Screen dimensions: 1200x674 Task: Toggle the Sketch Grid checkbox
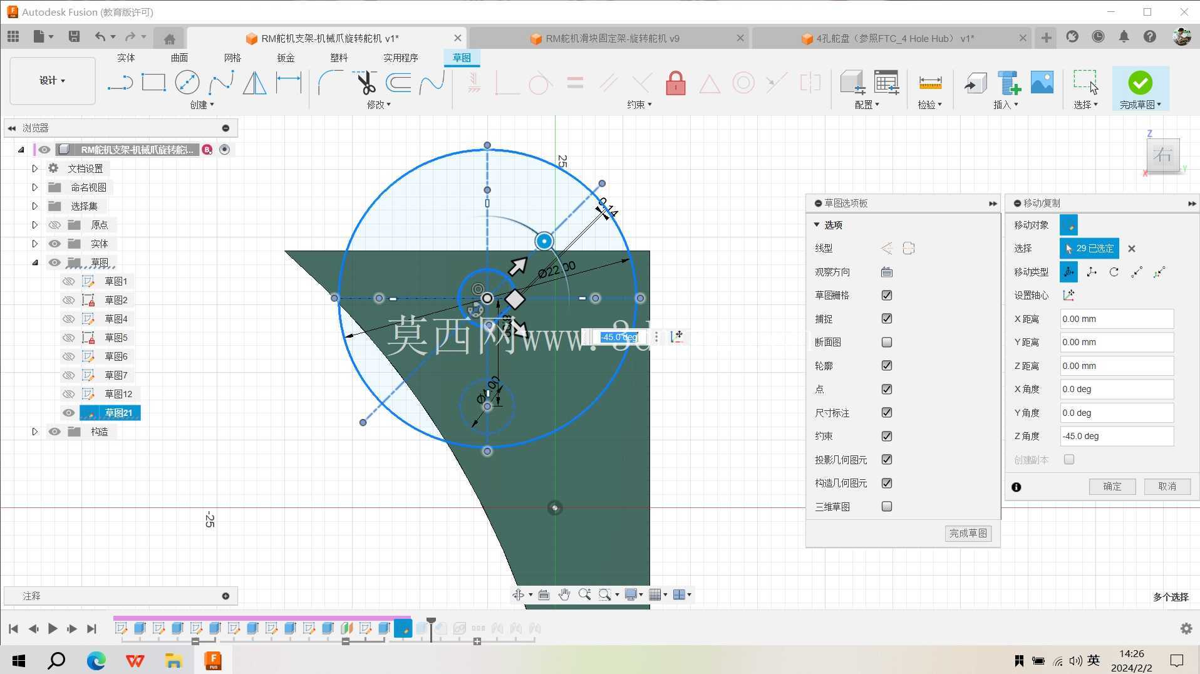pyautogui.click(x=886, y=295)
